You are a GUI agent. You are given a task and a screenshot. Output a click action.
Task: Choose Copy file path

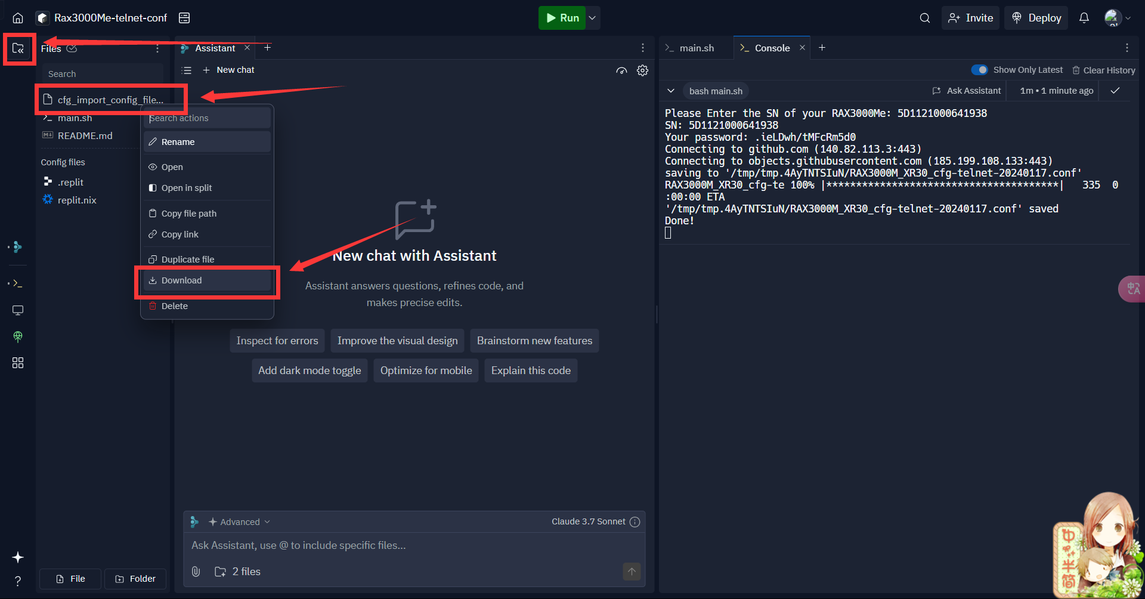pyautogui.click(x=207, y=214)
